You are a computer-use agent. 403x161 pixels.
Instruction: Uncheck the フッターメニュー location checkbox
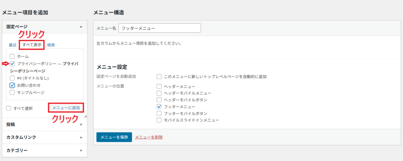pos(159,106)
